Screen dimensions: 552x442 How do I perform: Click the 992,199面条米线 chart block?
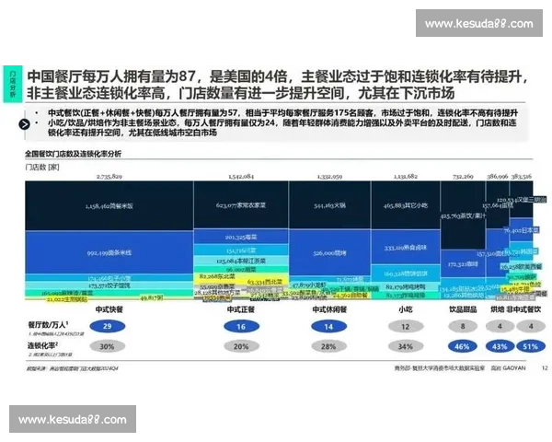109,252
